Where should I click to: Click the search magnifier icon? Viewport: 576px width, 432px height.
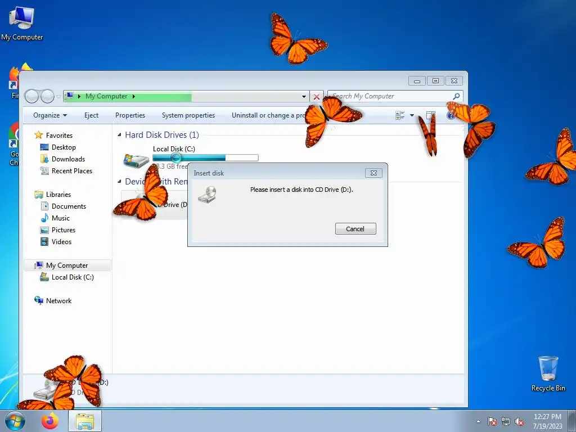pyautogui.click(x=456, y=96)
